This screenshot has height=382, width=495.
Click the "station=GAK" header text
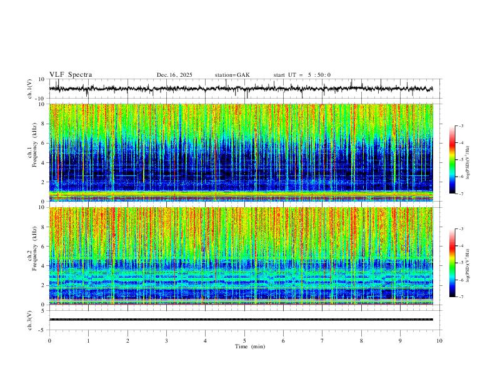[x=232, y=75]
